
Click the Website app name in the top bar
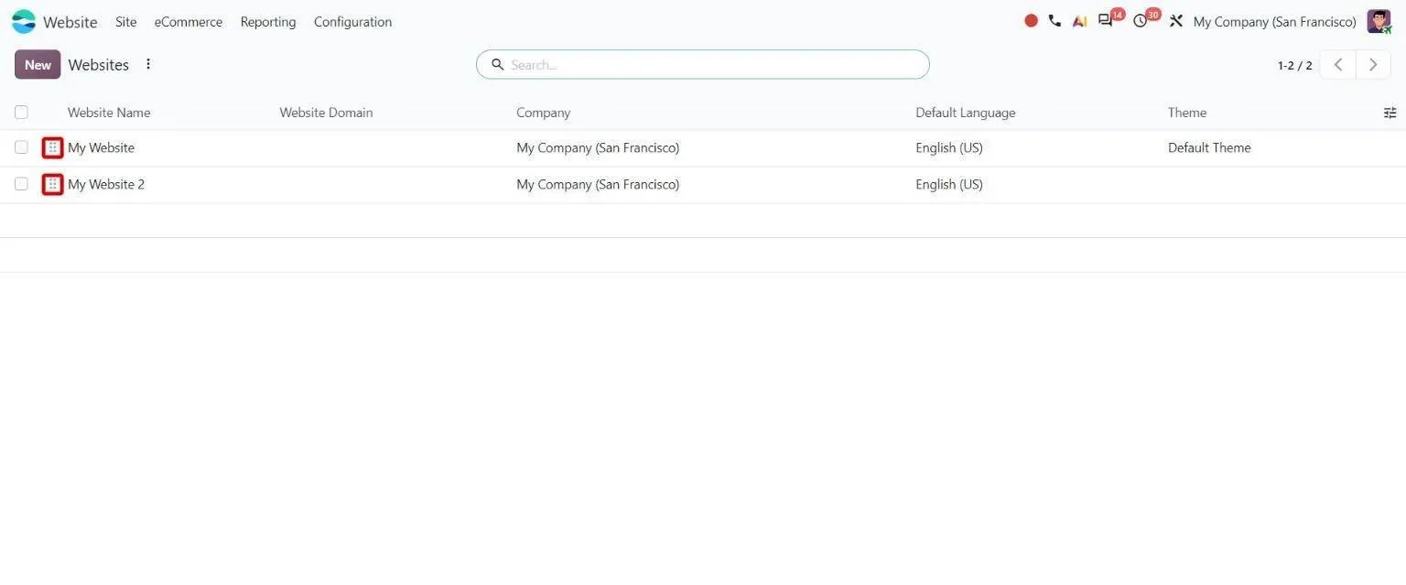pos(70,21)
